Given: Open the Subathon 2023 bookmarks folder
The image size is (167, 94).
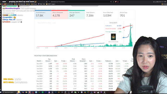Looking at the screenshot, I should [22, 4].
